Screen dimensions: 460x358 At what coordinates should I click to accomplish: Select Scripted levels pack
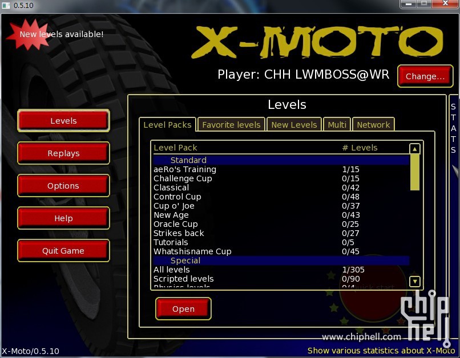[x=281, y=279]
